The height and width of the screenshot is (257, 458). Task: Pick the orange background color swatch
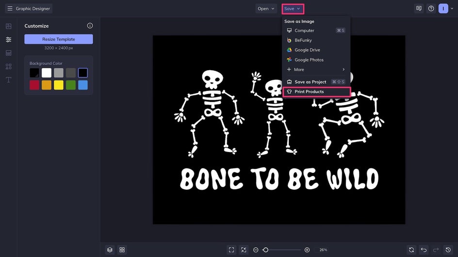pyautogui.click(x=47, y=85)
